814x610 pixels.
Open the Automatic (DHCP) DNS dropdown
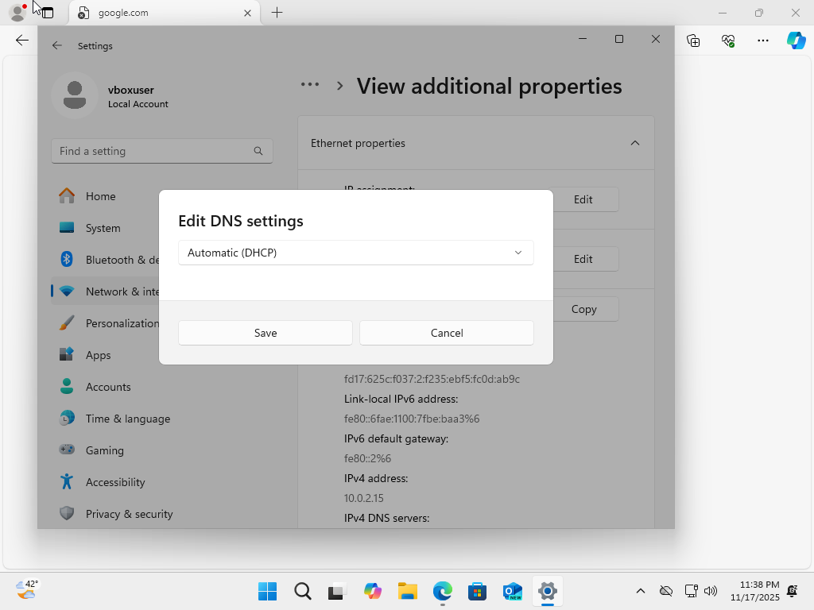point(355,253)
